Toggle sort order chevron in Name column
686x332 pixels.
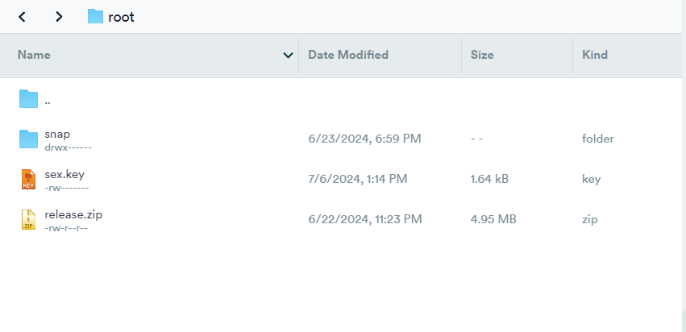click(288, 55)
